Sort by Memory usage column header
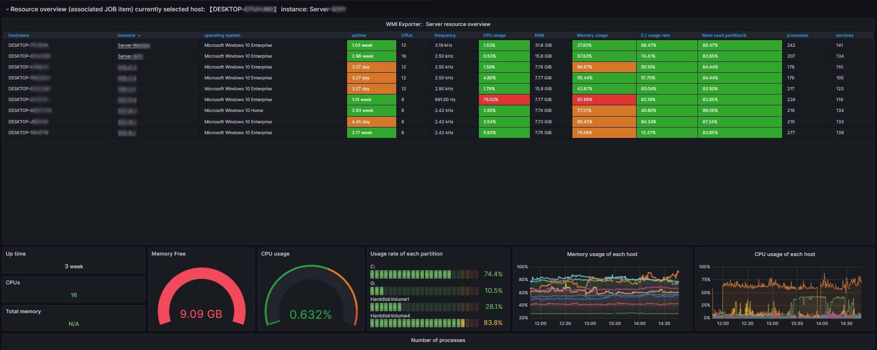 (x=592, y=35)
